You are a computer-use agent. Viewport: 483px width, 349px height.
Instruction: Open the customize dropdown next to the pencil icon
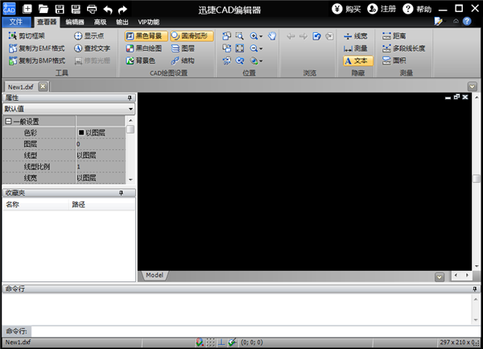coord(445,21)
